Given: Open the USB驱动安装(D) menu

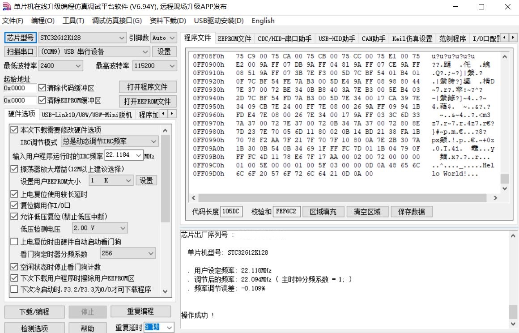Looking at the screenshot, I should pos(219,21).
